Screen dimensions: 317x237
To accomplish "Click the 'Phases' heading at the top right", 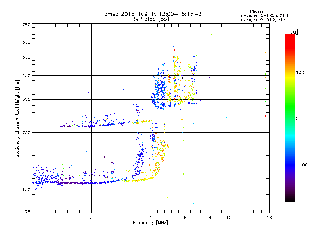I will click(256, 11).
